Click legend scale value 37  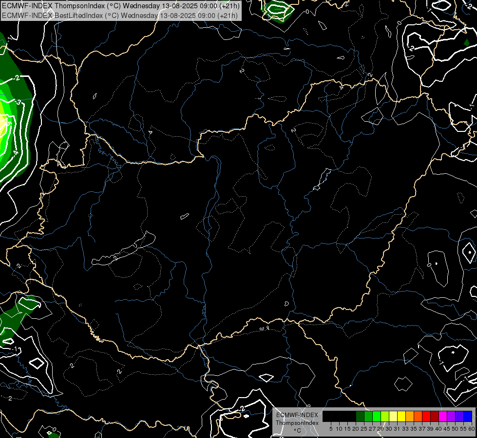(x=422, y=429)
